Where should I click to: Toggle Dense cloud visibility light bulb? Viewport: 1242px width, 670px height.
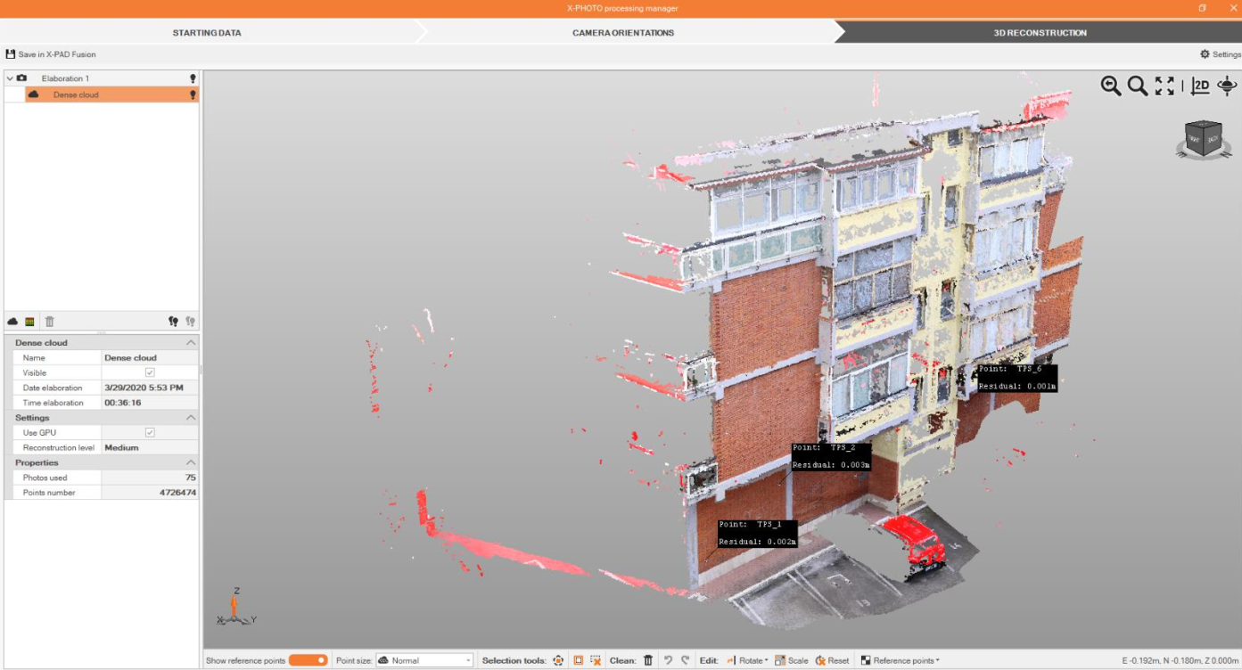[x=192, y=94]
